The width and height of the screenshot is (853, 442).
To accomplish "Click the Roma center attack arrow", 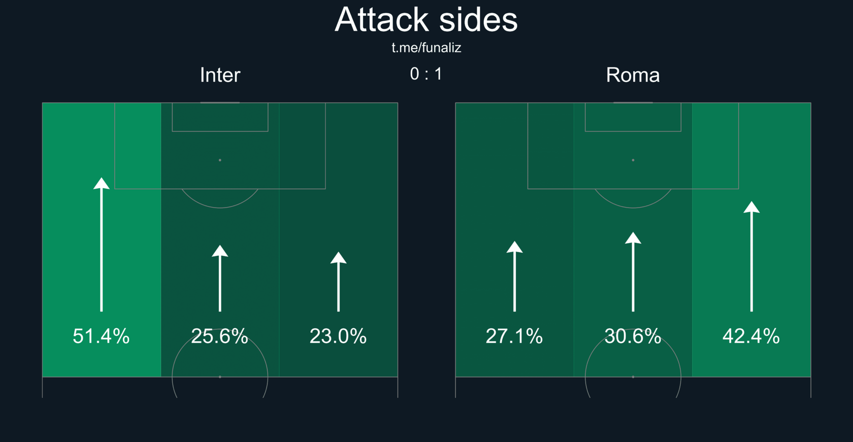I will pos(633,272).
